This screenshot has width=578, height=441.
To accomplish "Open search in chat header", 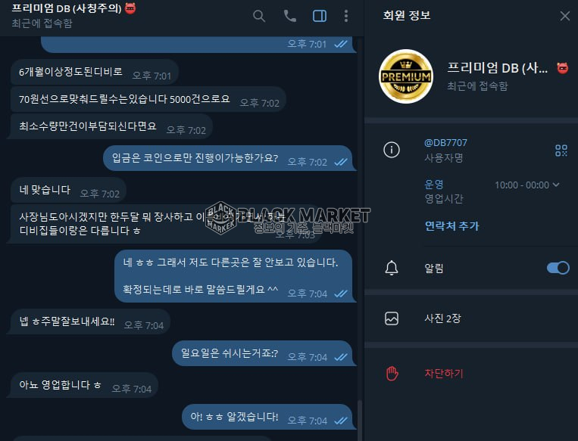I will coord(259,16).
